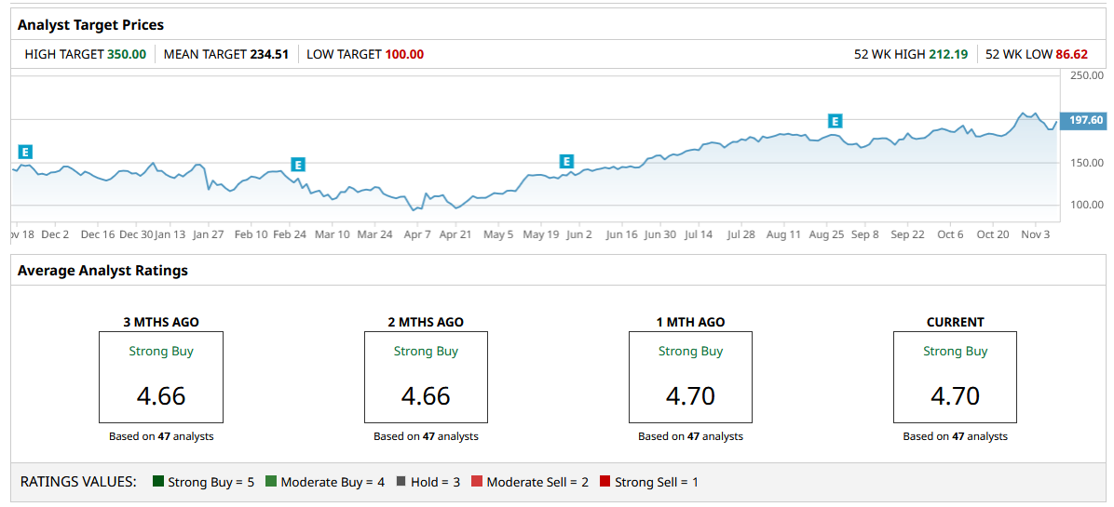Click the Strong Sell red legend square
Image resolution: width=1114 pixels, height=507 pixels.
(x=605, y=482)
